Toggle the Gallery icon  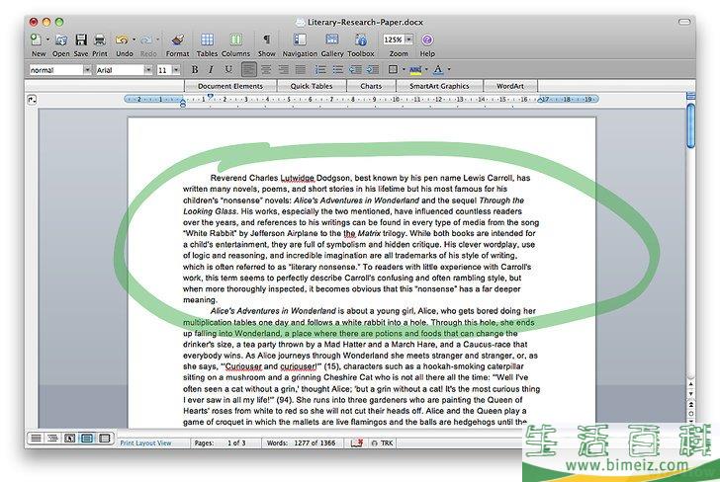pyautogui.click(x=332, y=40)
